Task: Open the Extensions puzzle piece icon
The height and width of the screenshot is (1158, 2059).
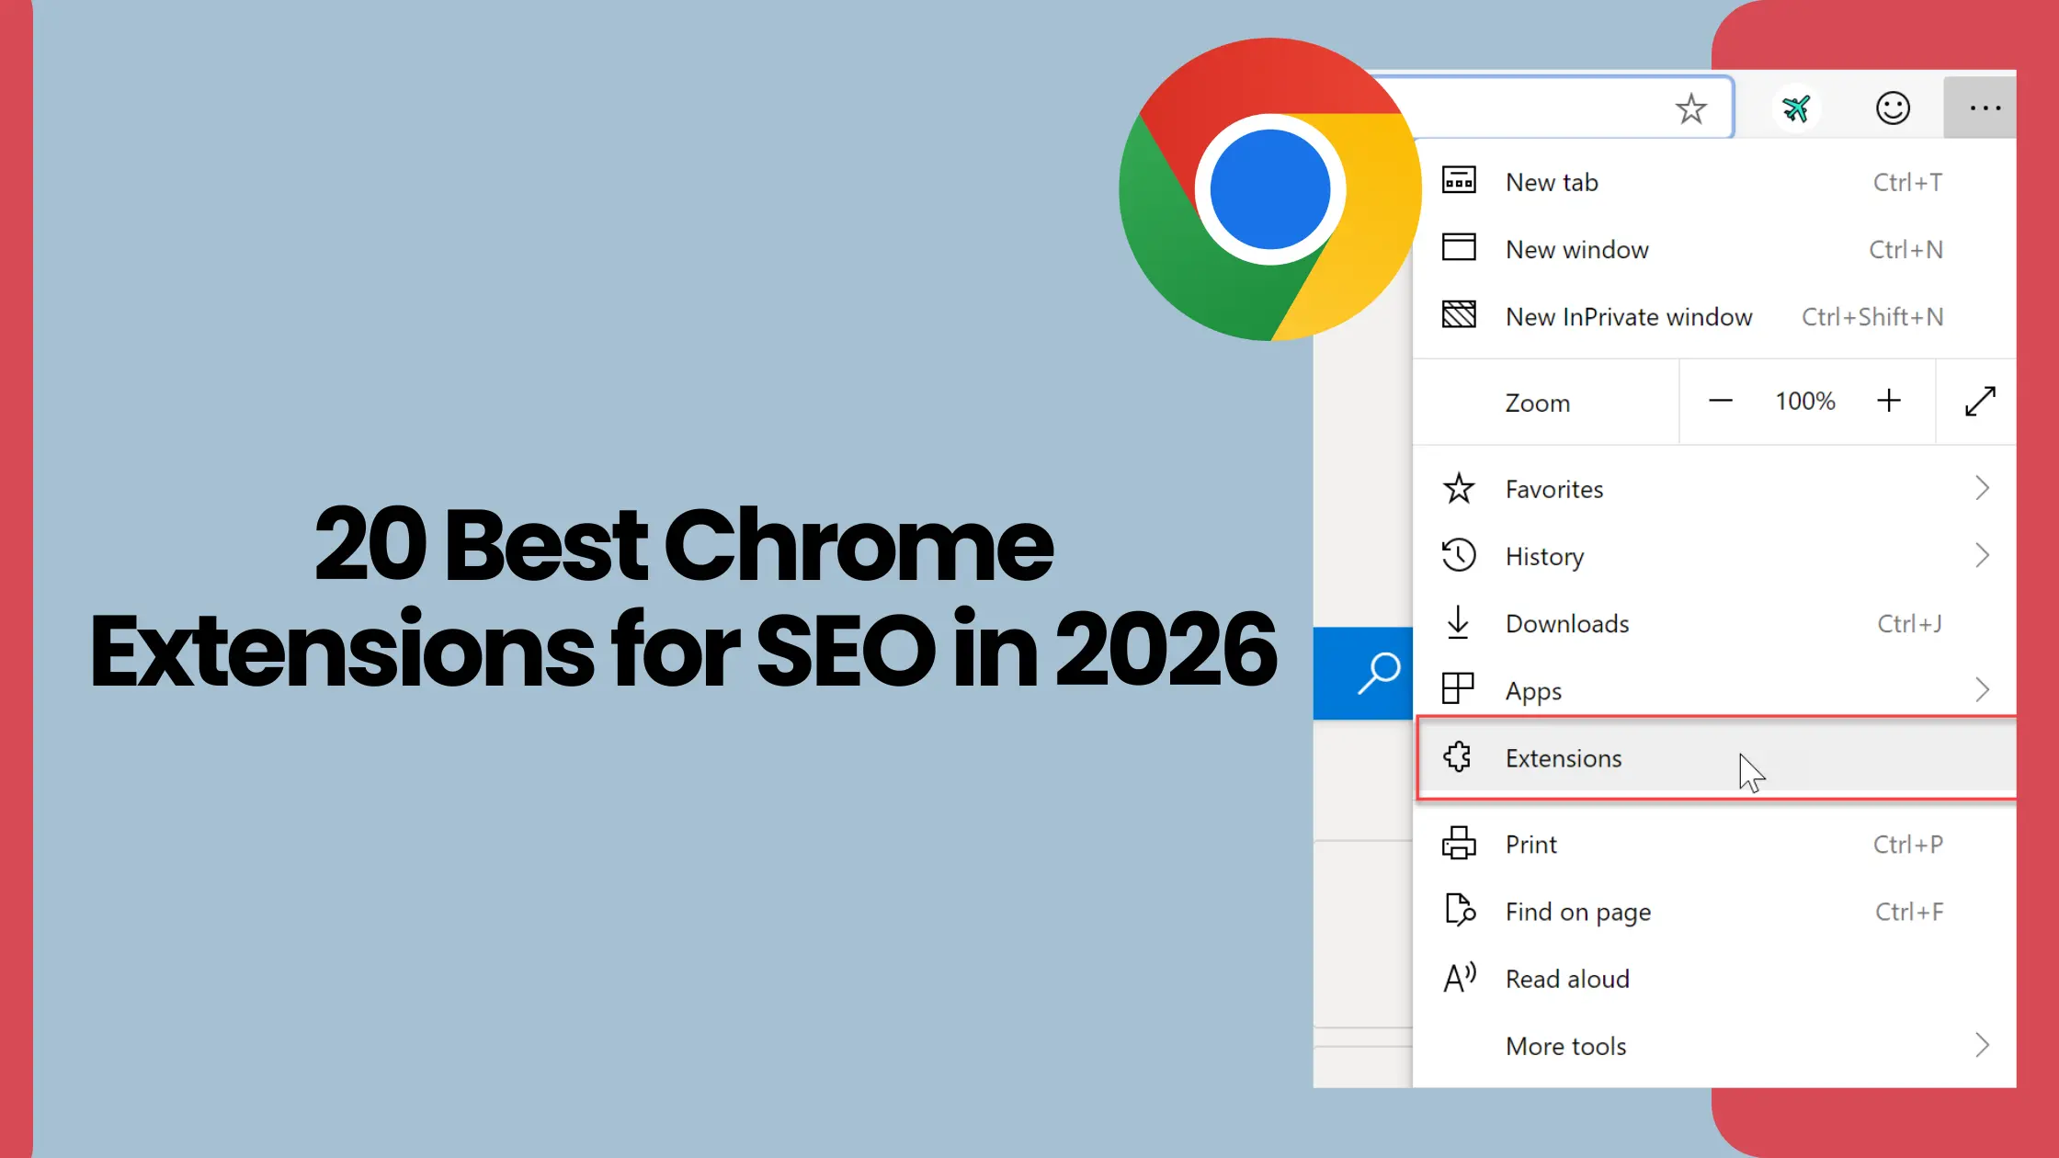Action: (1458, 757)
